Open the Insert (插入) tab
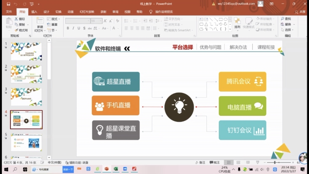 34,12
